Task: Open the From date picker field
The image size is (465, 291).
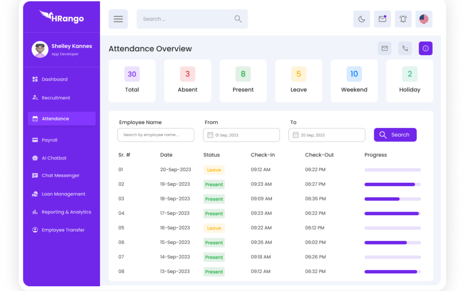Action: tap(241, 135)
